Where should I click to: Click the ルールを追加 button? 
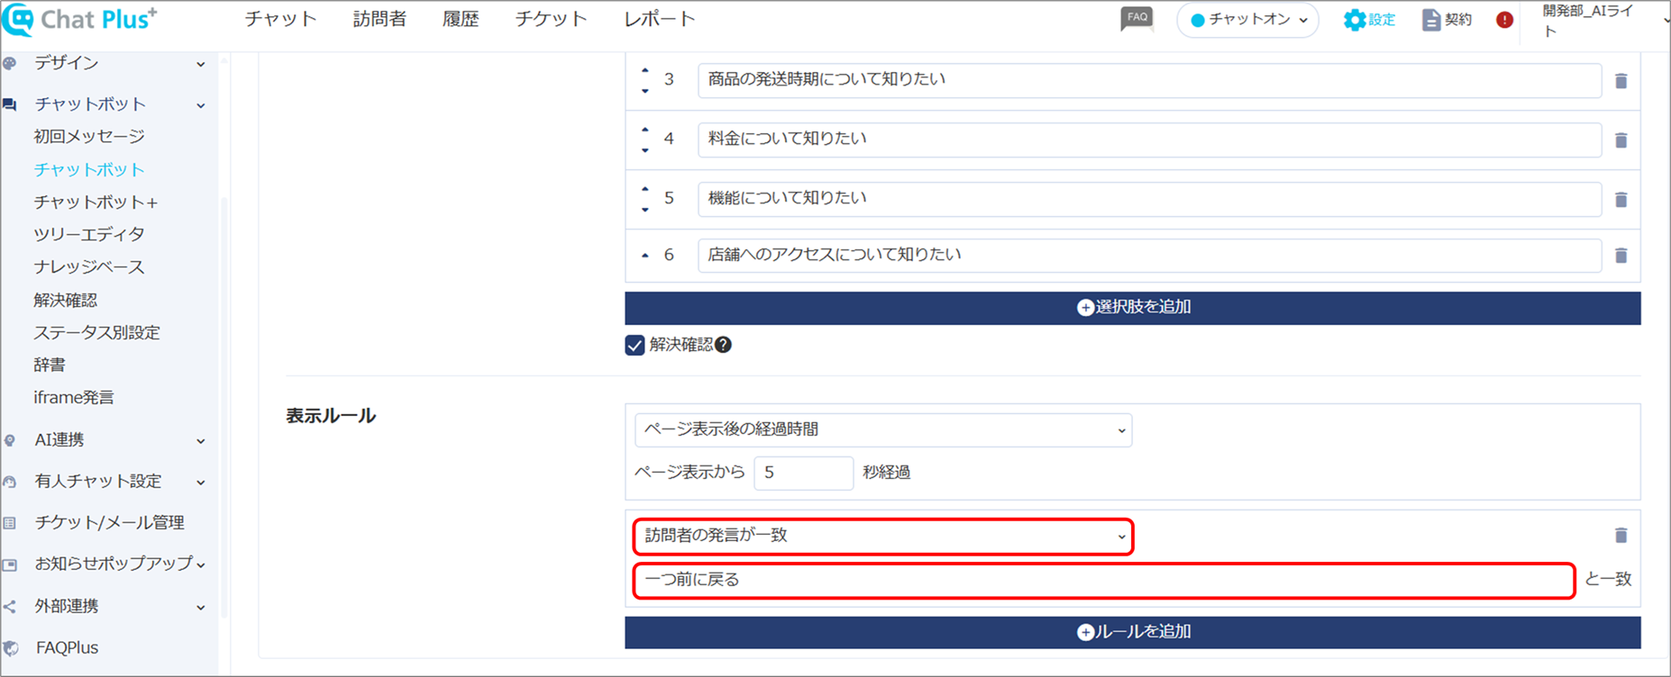pos(1133,633)
